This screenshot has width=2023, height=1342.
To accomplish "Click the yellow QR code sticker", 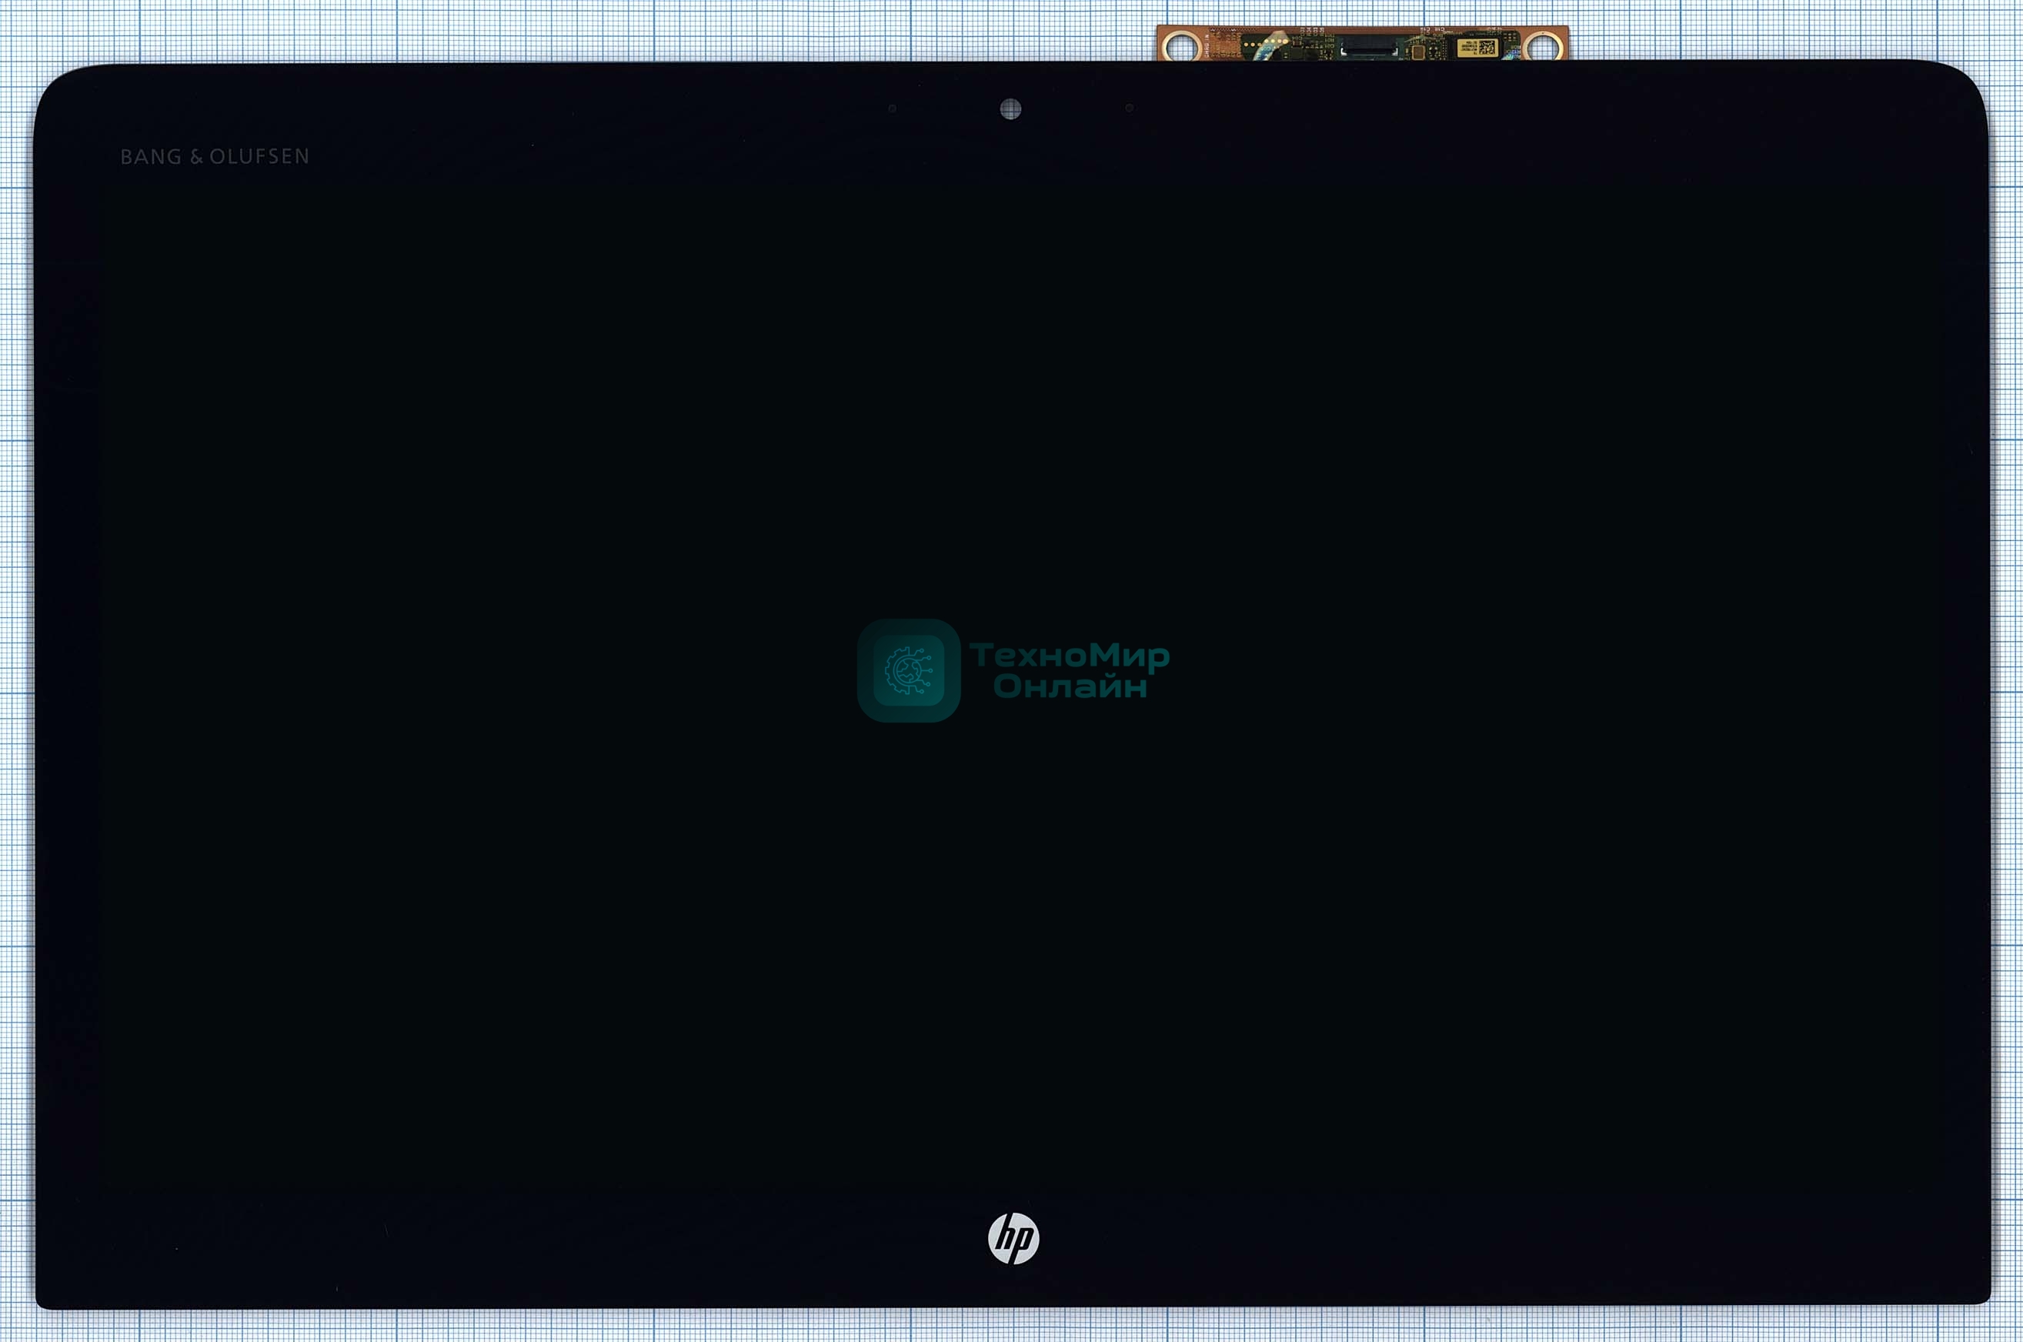I will click(x=1478, y=47).
